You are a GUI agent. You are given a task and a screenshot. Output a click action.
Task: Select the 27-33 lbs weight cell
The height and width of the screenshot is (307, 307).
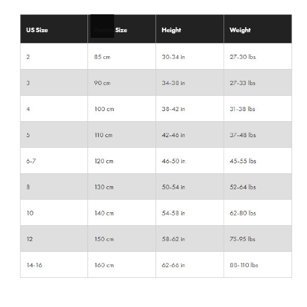[258, 82]
